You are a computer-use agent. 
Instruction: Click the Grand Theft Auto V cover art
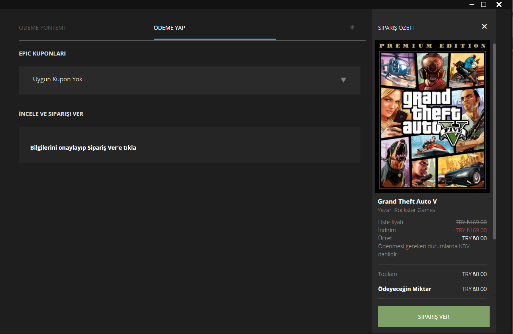pos(432,116)
